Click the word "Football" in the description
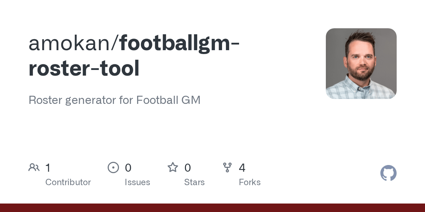The image size is (425, 212). [x=157, y=100]
